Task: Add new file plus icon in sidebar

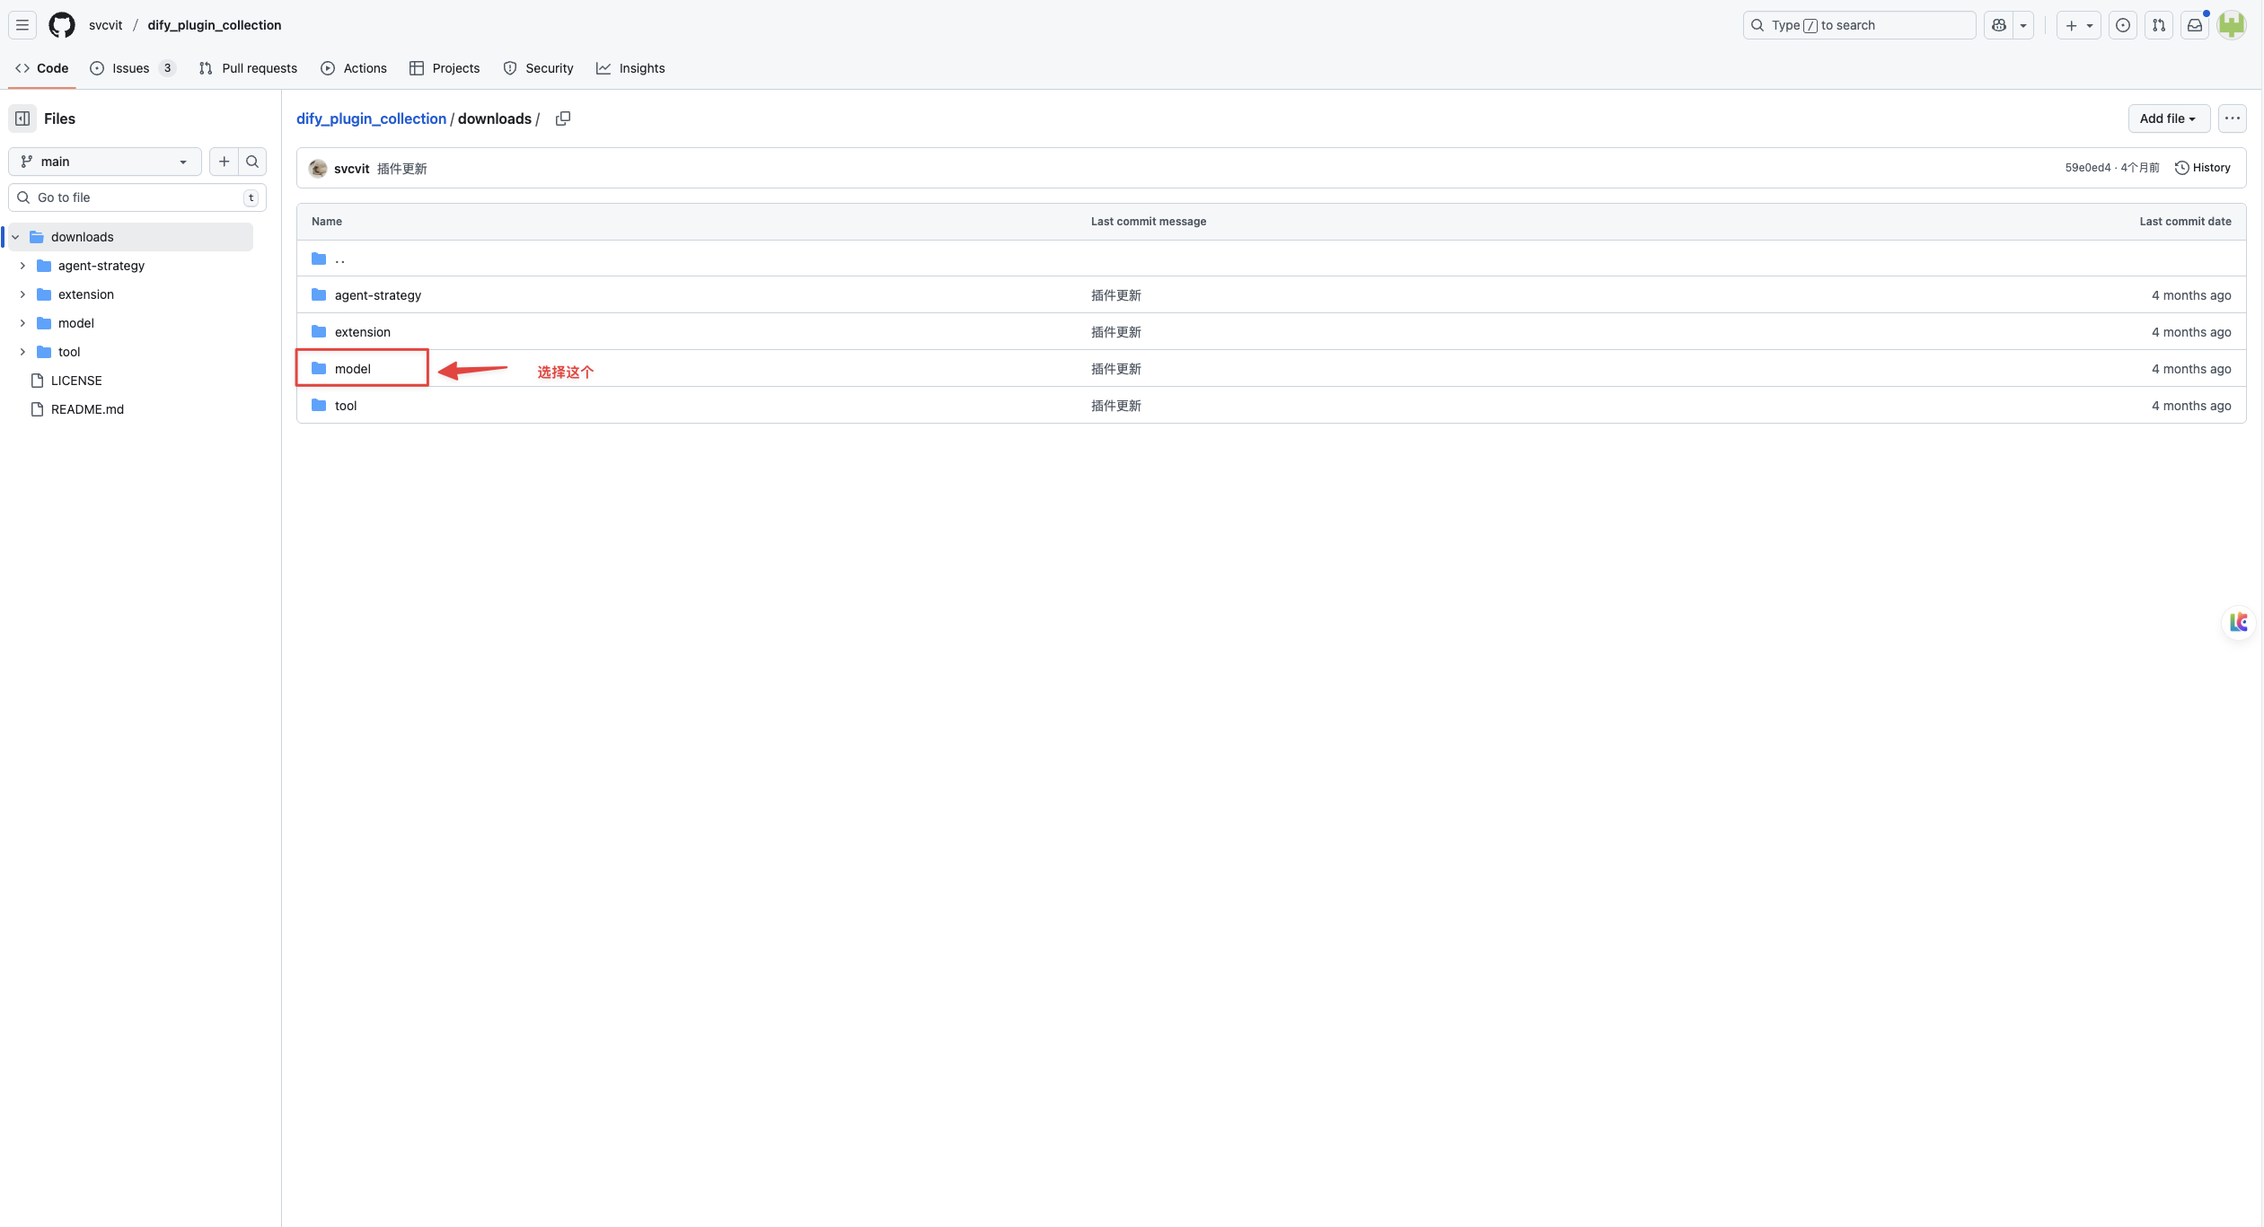Action: [x=224, y=162]
